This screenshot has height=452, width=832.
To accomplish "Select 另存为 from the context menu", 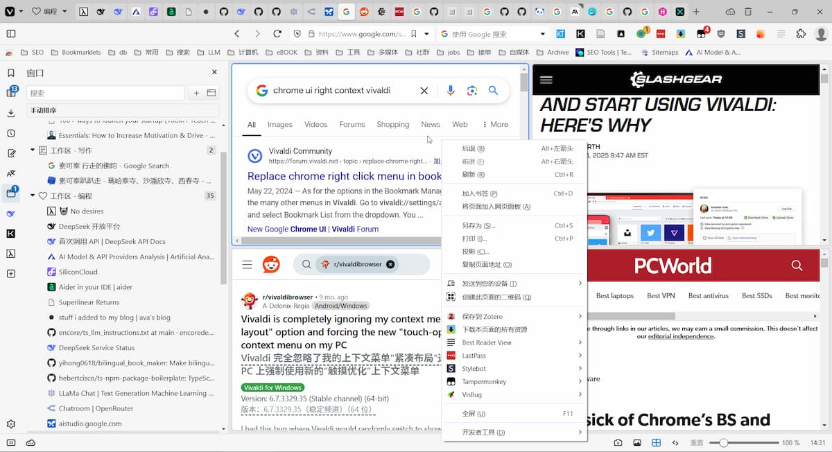I will coord(514,225).
